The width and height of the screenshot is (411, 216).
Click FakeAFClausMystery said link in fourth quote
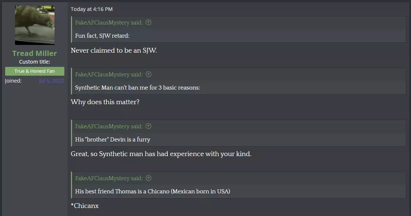[x=109, y=178]
